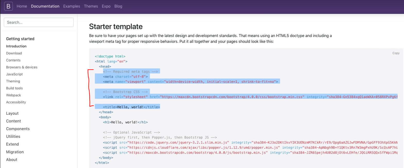This screenshot has height=168, width=404.
Task: Open the Contents docs page
Action: [13, 60]
